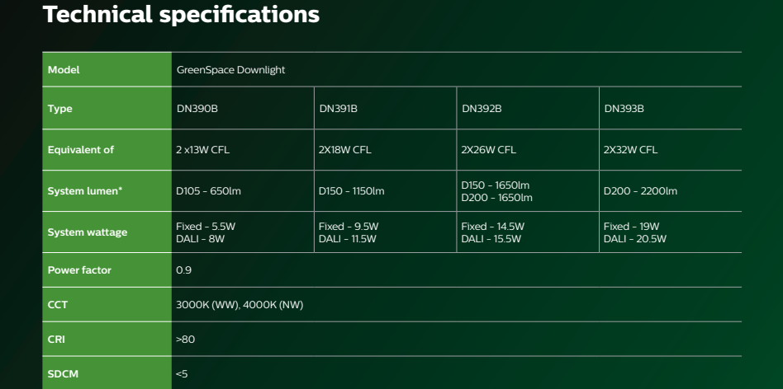Screen dimensions: 783x389
Task: Select the System lumen* row label
Action: [x=86, y=192]
